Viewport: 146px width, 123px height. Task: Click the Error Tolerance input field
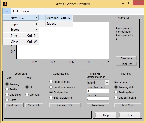click(98, 91)
